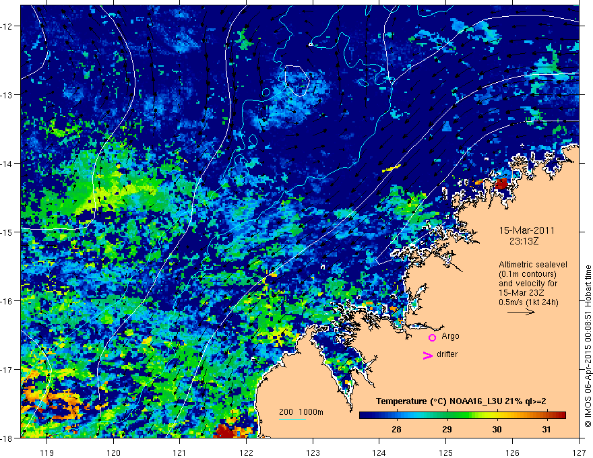This screenshot has height=458, width=593.
Task: Click the latitude label -13
Action: pos(7,95)
